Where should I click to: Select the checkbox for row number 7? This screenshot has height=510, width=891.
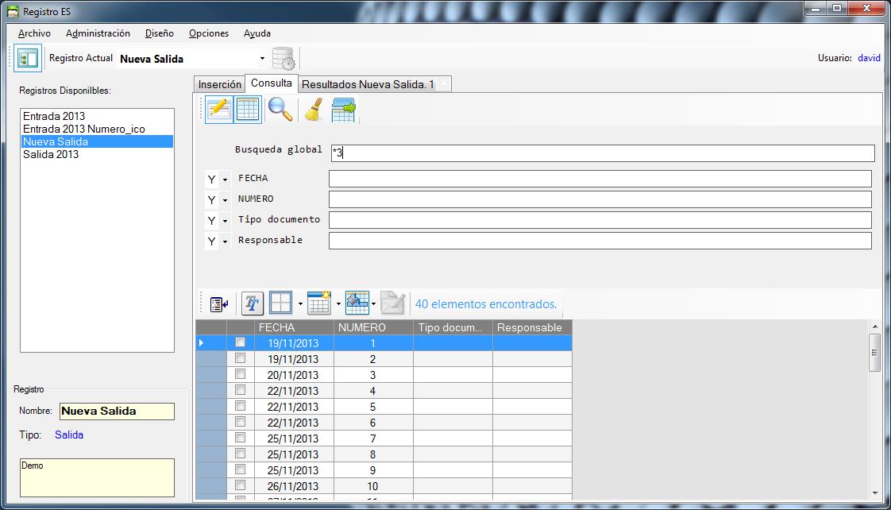coord(240,438)
